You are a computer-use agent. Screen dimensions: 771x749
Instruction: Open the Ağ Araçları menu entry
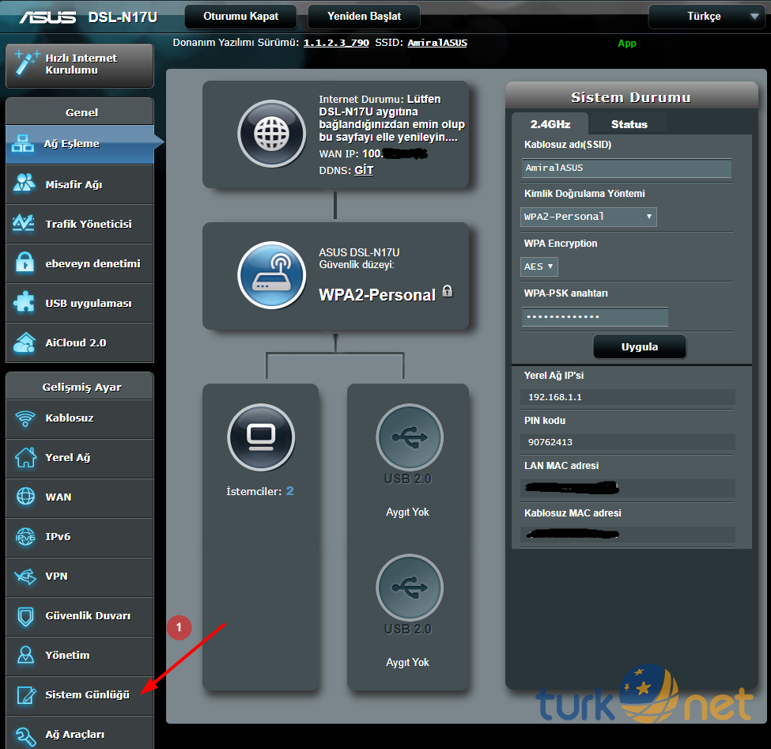click(80, 734)
